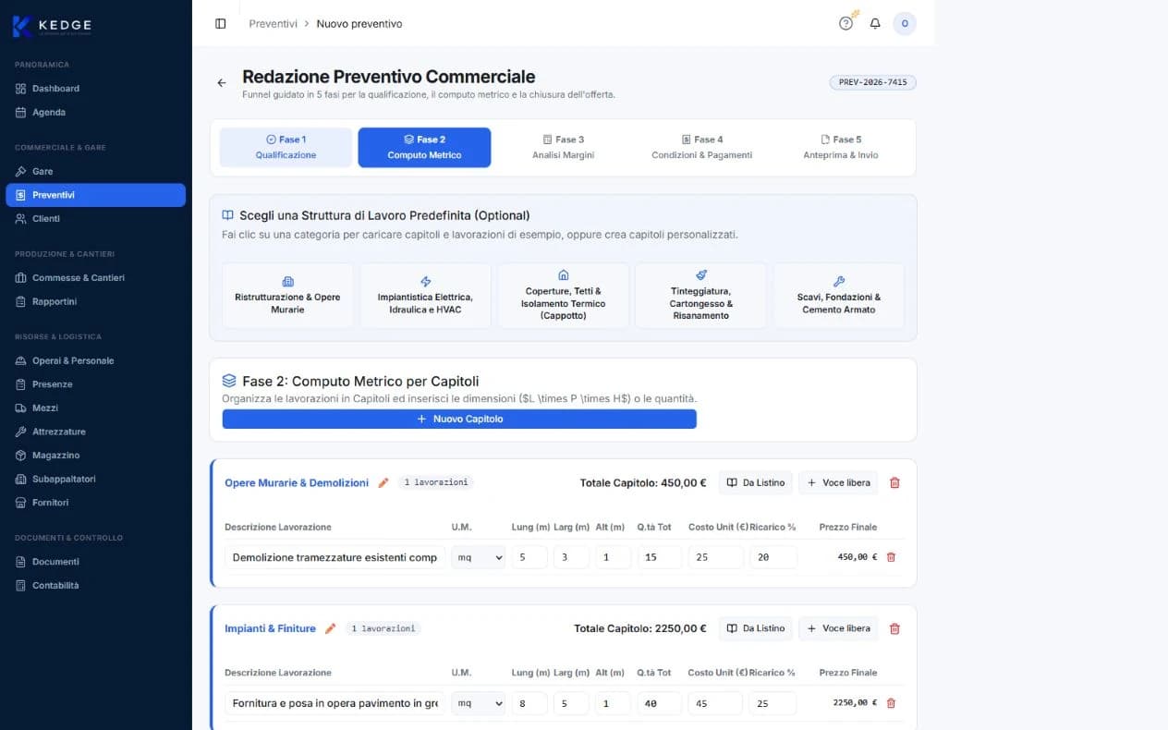Load Scavi, Fondazioni & Cemento Armato template
This screenshot has width=1168, height=730.
(838, 296)
